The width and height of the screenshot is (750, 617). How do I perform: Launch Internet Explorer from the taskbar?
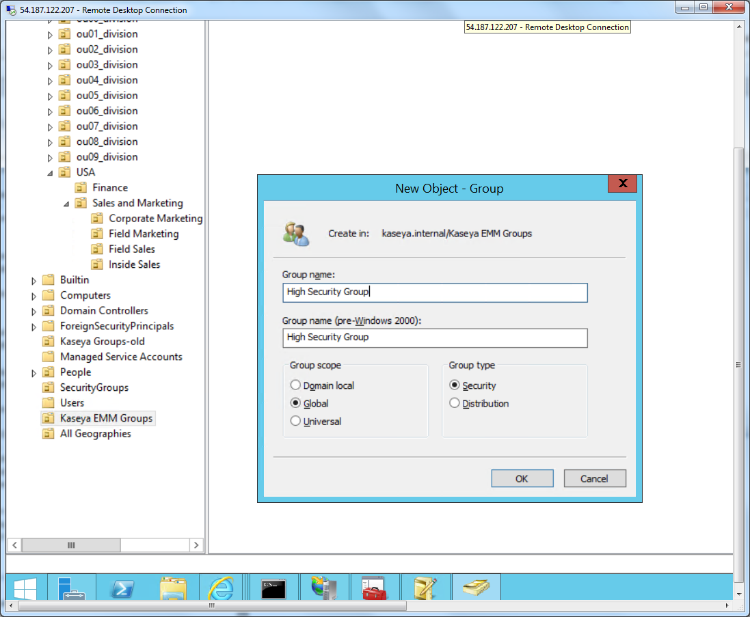[220, 588]
